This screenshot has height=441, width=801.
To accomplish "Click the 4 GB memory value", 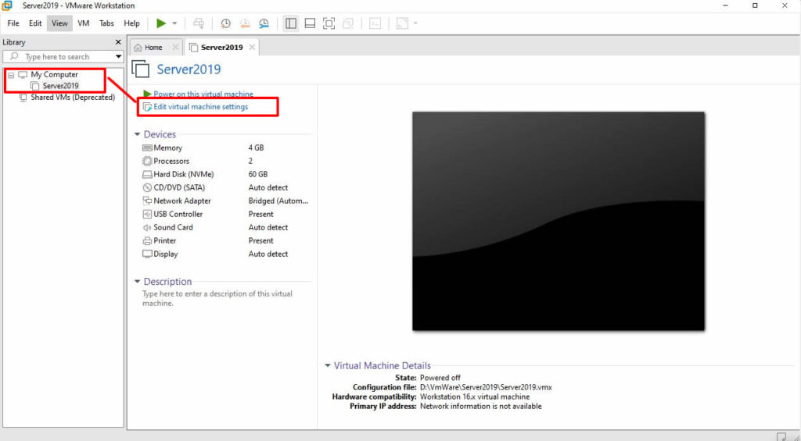I will click(256, 148).
